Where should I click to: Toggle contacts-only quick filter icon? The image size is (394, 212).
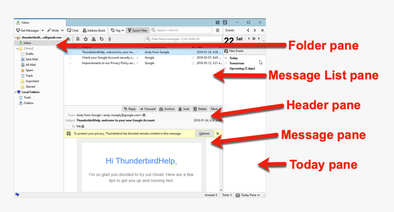click(93, 39)
